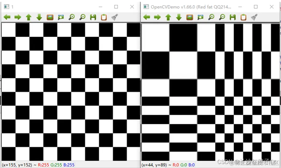Click the "B:0" status value
This screenshot has height=168, width=281.
click(x=191, y=165)
